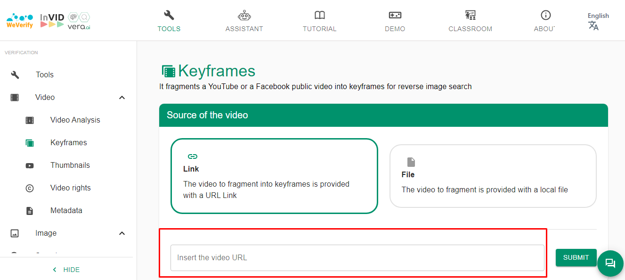625x280 pixels.
Task: Select Link as the video source
Action: click(x=274, y=176)
